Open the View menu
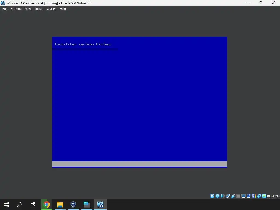The width and height of the screenshot is (280, 210). (x=28, y=9)
